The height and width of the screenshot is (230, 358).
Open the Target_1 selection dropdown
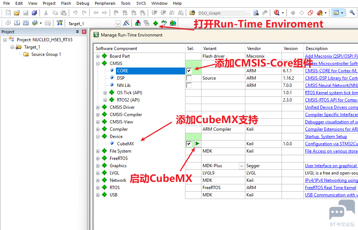(118, 23)
